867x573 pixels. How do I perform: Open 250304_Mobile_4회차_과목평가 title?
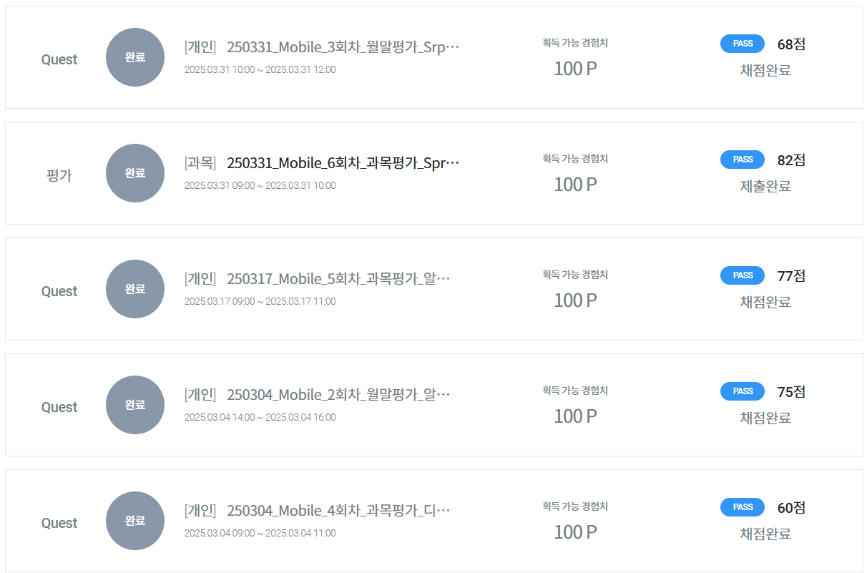click(338, 511)
